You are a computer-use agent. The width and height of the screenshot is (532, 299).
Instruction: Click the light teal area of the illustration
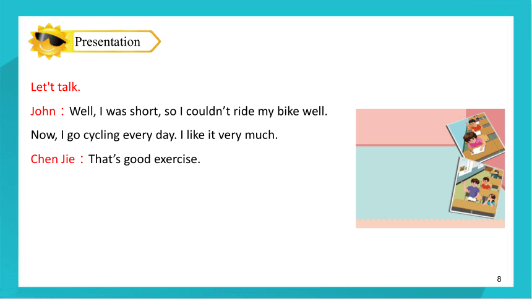(402, 183)
